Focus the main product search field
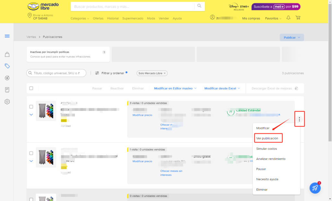This screenshot has height=201, width=332. [133, 6]
